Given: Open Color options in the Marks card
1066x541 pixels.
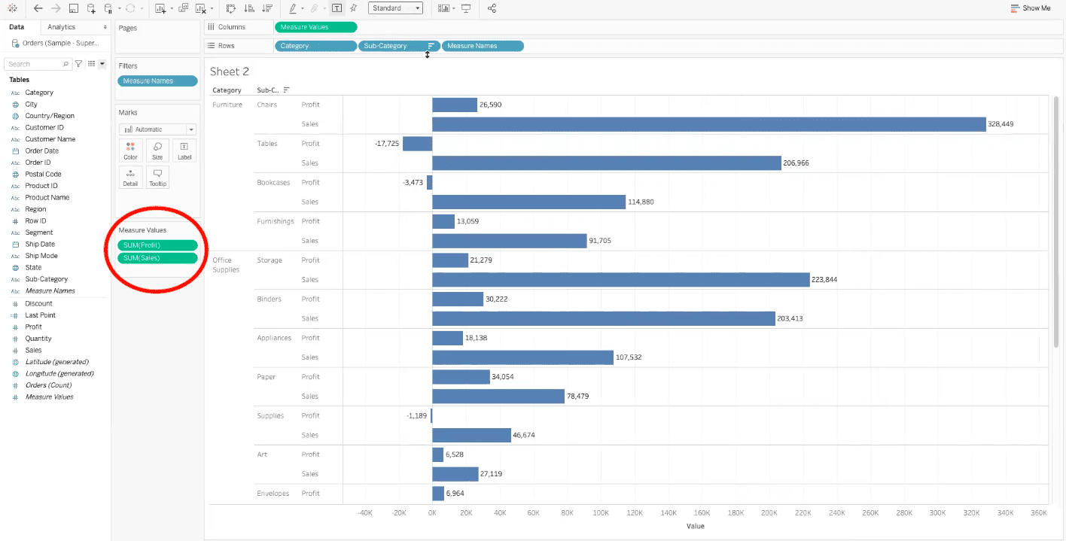Looking at the screenshot, I should [130, 150].
